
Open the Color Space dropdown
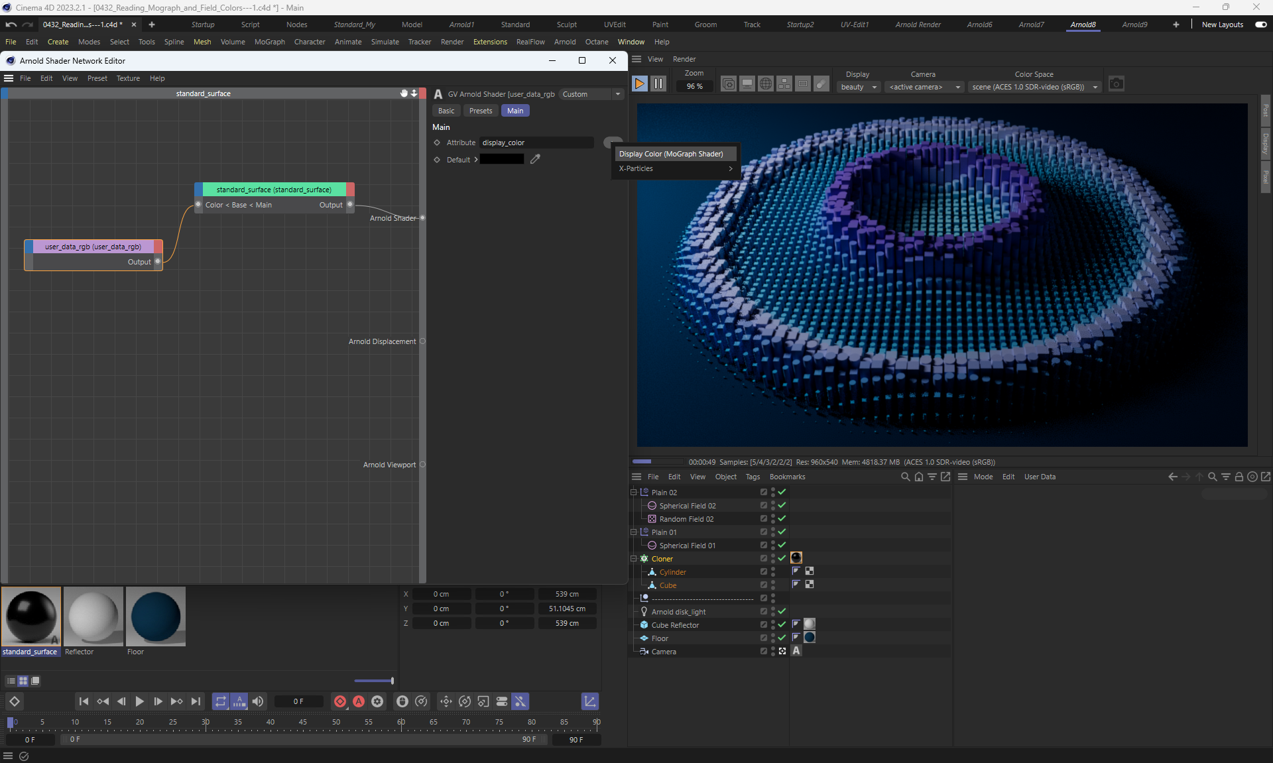pos(1034,87)
